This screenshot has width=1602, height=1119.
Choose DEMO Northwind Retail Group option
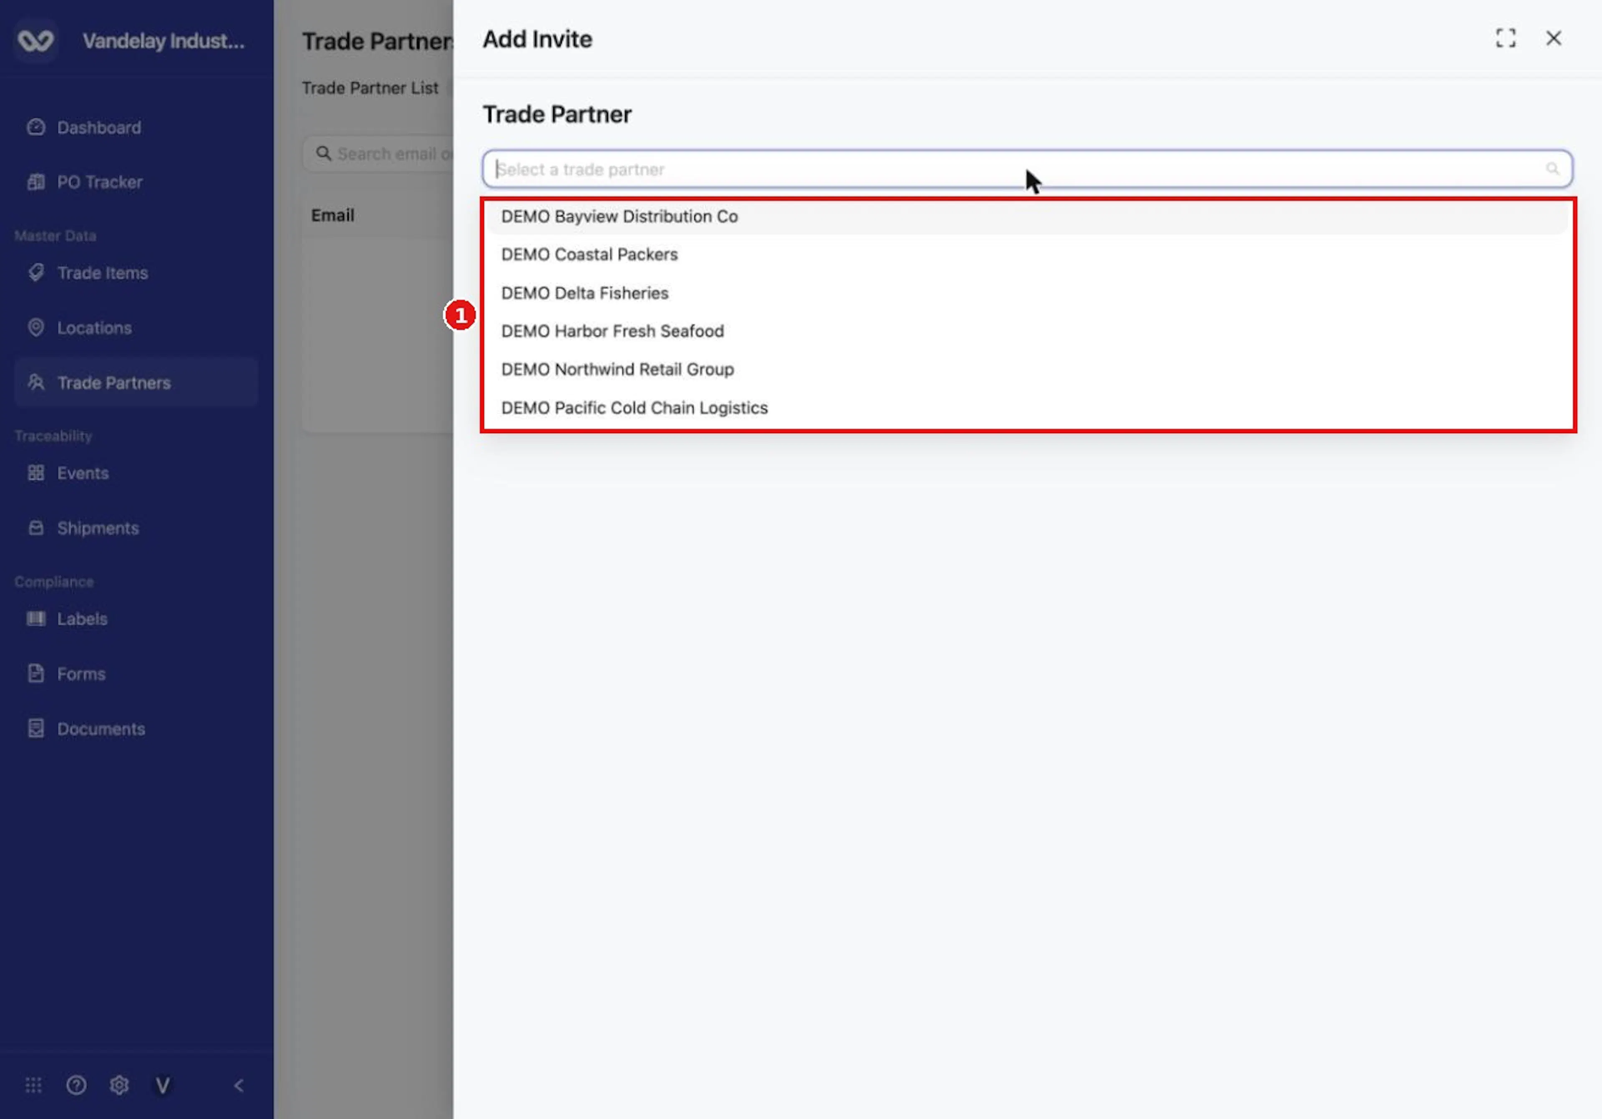point(1027,370)
